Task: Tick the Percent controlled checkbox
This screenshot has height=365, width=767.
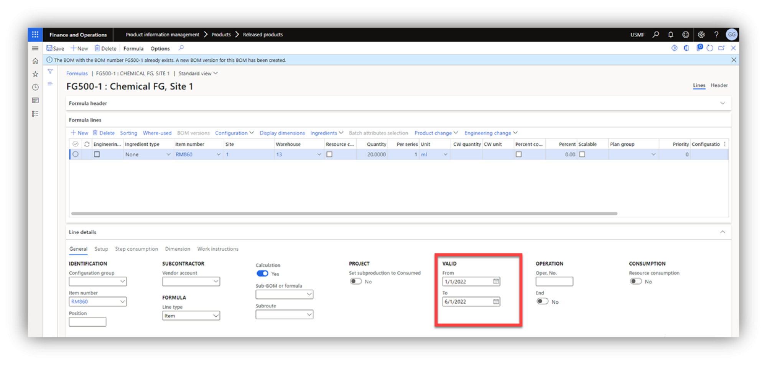Action: tap(518, 155)
